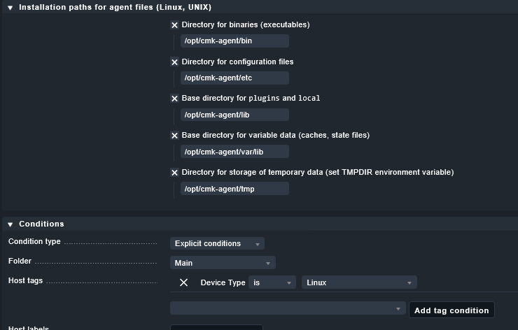Click the Host labels input field
Image resolution: width=518 pixels, height=330 pixels.
(216, 327)
